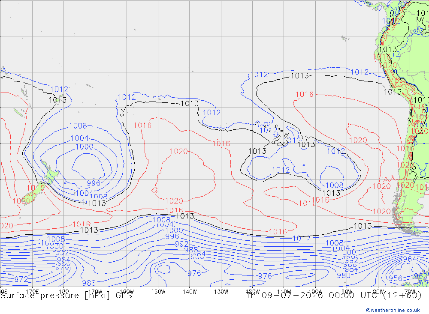Select the 964 isobar label
Image resolution: width=429 pixels, height=314 pixels.
(410, 259)
